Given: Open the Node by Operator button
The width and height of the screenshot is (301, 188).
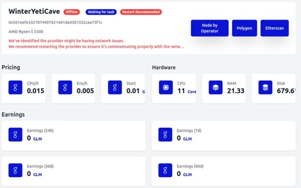Looking at the screenshot, I should (210, 28).
